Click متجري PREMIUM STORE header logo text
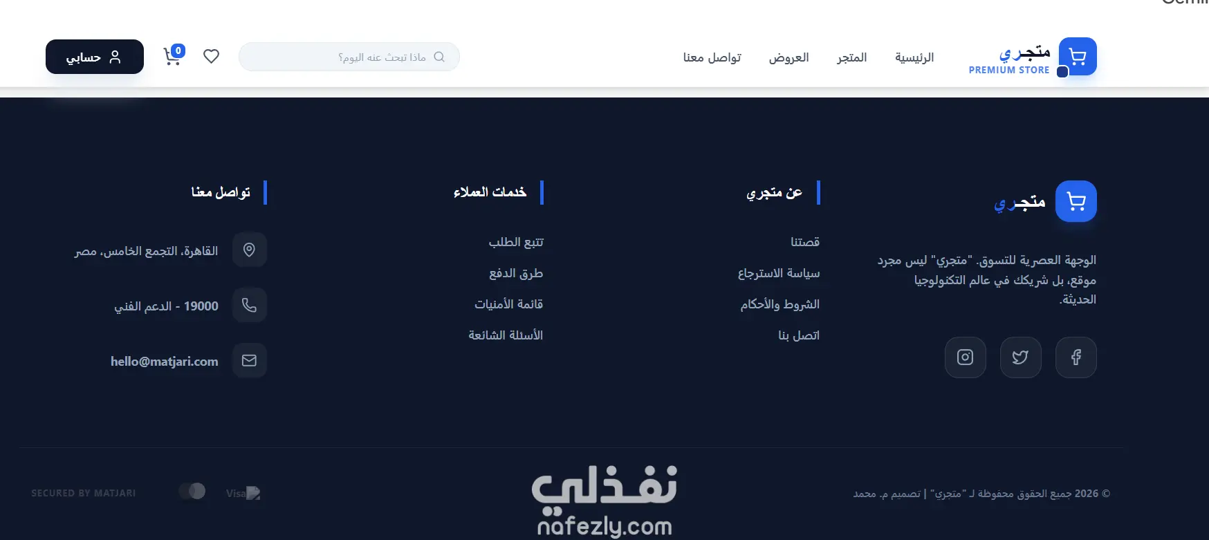Viewport: 1209px width, 540px height. point(1010,59)
